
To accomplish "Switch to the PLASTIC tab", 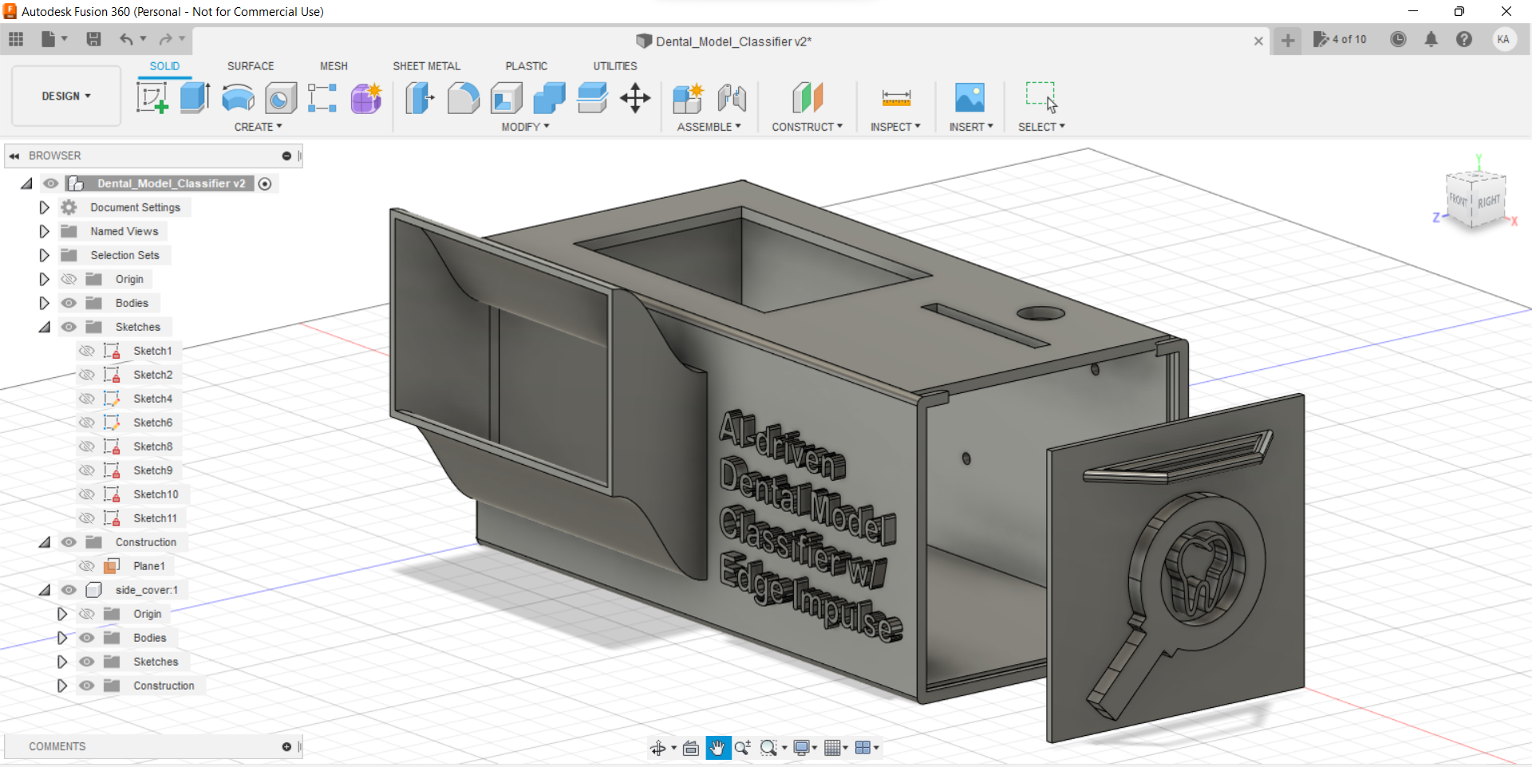I will click(x=526, y=66).
